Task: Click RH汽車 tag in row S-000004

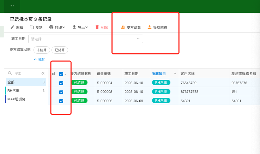Action: (161, 83)
